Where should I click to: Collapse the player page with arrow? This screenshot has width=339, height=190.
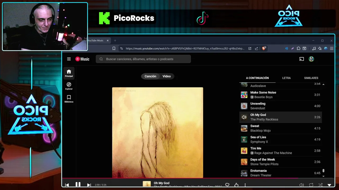coord(329,185)
